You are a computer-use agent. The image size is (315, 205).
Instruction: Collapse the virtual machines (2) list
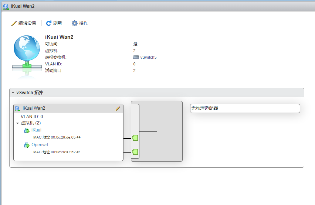[x=17, y=123]
